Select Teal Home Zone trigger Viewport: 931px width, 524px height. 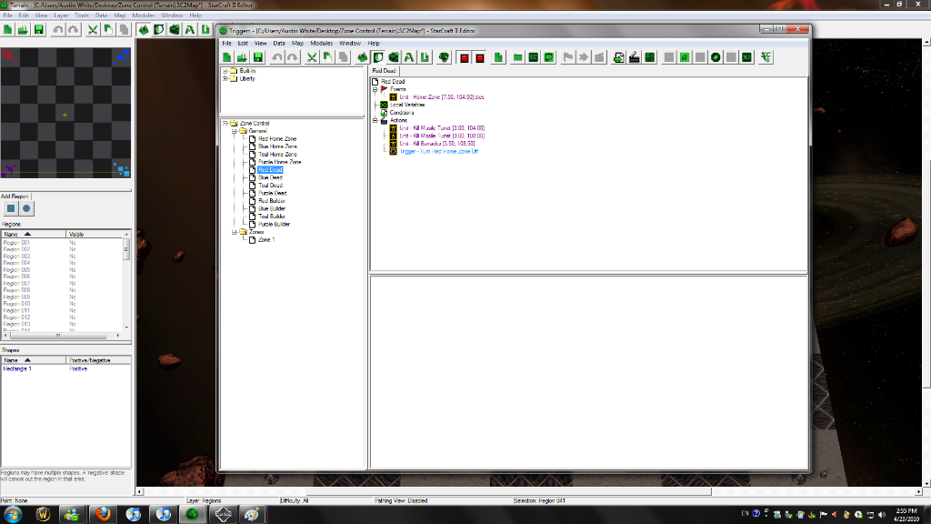click(x=277, y=154)
